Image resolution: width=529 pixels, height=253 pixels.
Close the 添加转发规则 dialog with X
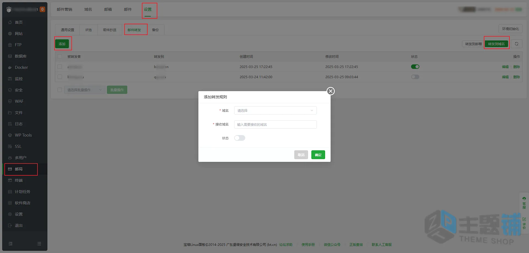[331, 91]
